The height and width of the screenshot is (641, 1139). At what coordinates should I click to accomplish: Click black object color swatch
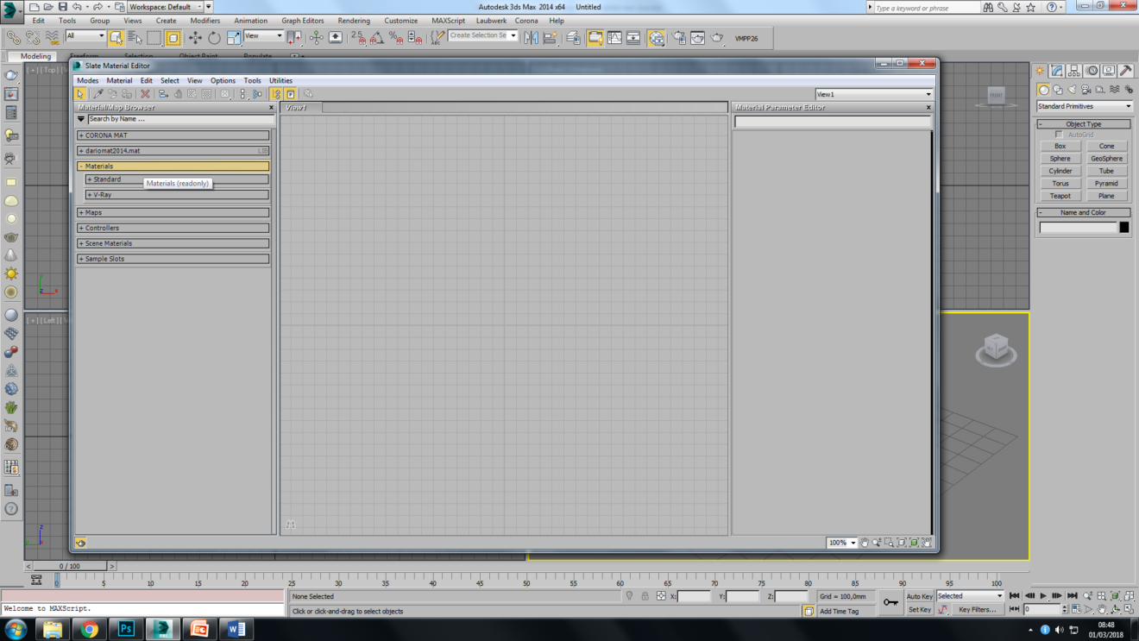point(1124,228)
